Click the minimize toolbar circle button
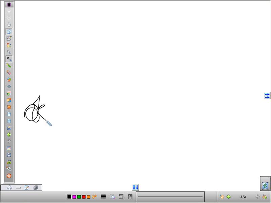Viewport: 271px width, 203px height. pyautogui.click(x=9, y=11)
